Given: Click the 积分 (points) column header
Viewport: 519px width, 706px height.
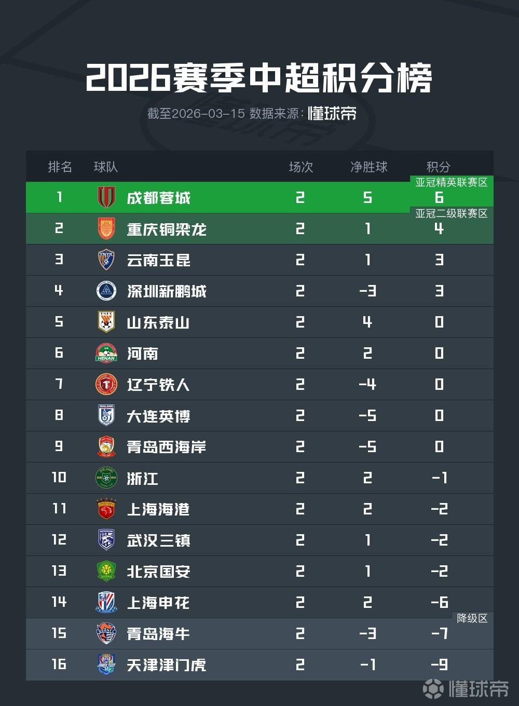Looking at the screenshot, I should 439,167.
